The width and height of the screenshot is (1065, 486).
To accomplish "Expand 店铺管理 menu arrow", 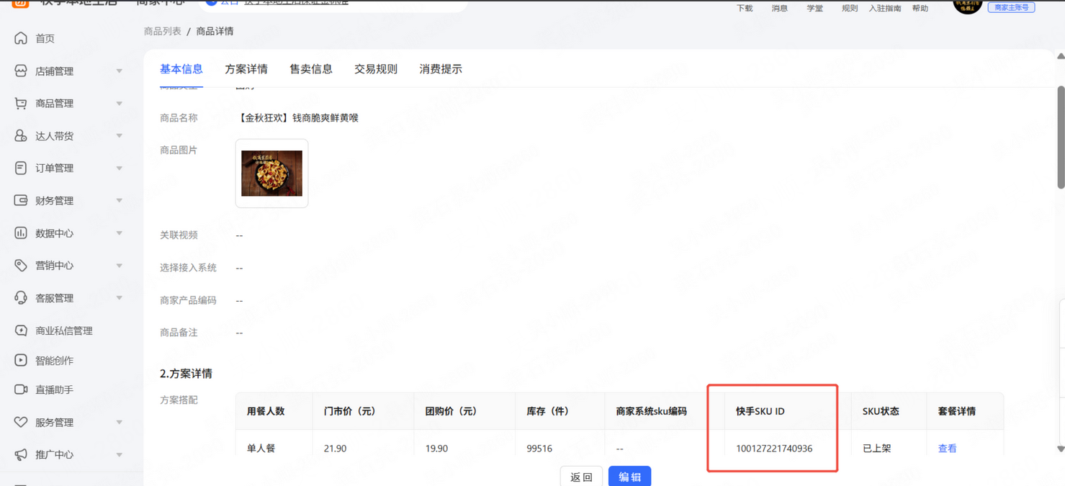I will click(x=120, y=71).
